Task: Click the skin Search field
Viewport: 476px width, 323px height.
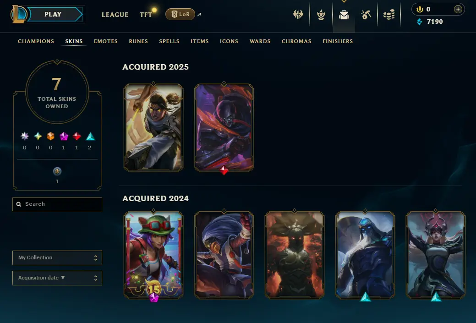Action: click(57, 204)
